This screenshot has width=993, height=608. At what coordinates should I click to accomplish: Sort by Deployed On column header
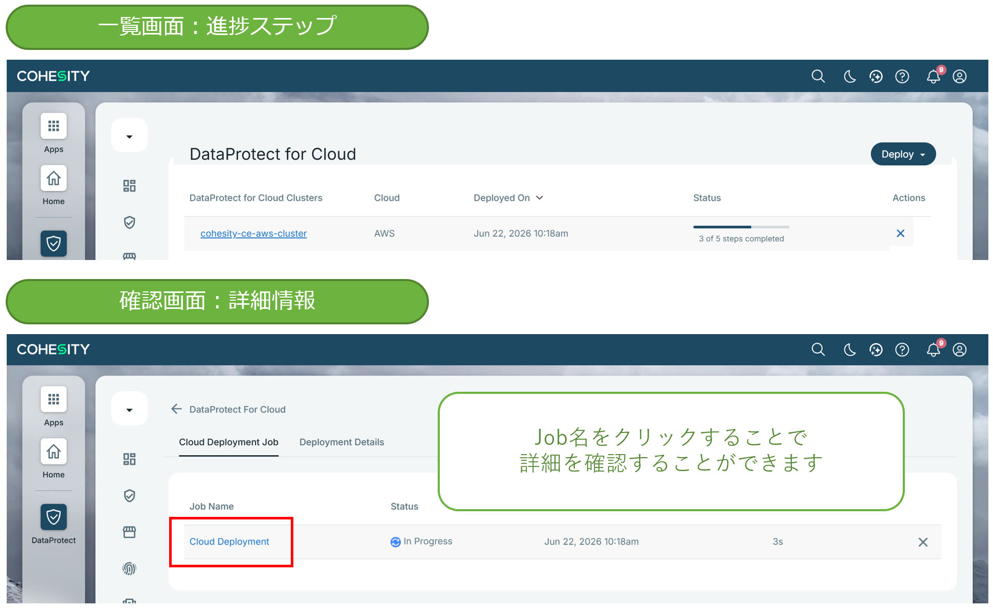pos(508,198)
